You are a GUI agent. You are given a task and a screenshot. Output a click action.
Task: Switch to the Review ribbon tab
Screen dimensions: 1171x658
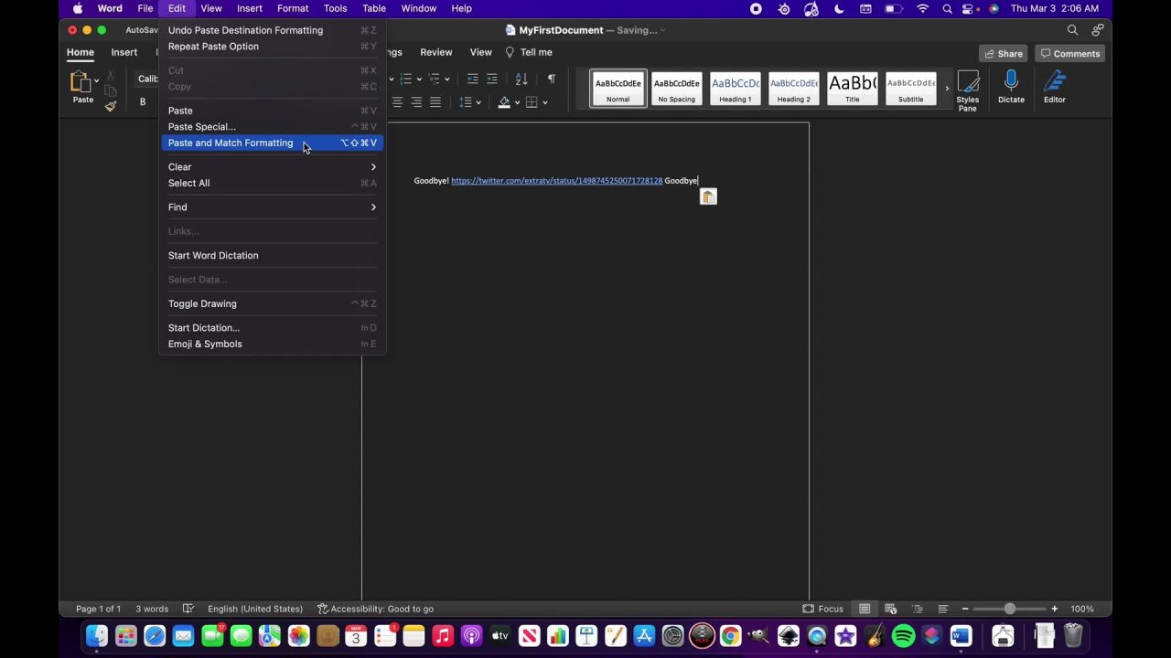[x=435, y=52]
